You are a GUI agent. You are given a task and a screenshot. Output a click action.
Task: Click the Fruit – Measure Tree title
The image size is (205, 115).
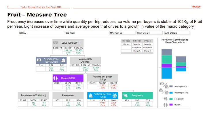[x=37, y=14]
